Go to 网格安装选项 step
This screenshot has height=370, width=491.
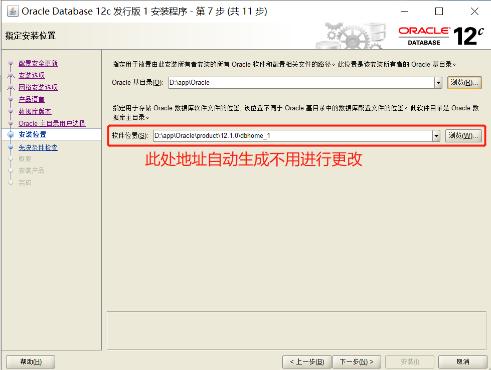coord(38,87)
